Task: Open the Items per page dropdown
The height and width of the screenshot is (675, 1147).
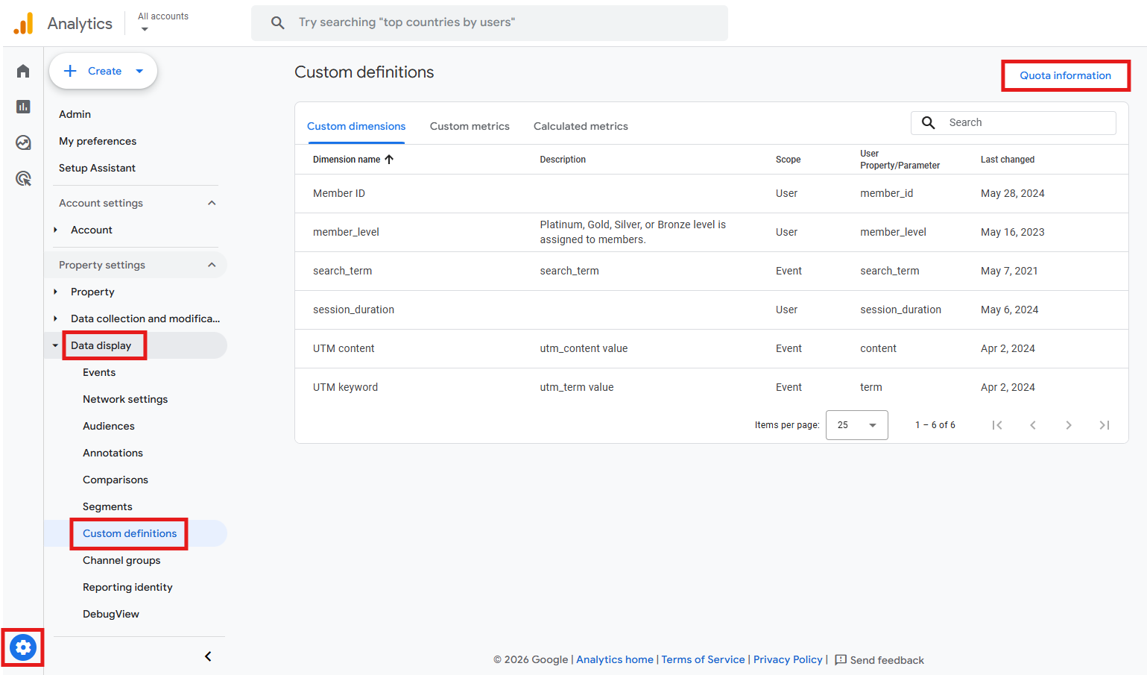Action: 857,425
